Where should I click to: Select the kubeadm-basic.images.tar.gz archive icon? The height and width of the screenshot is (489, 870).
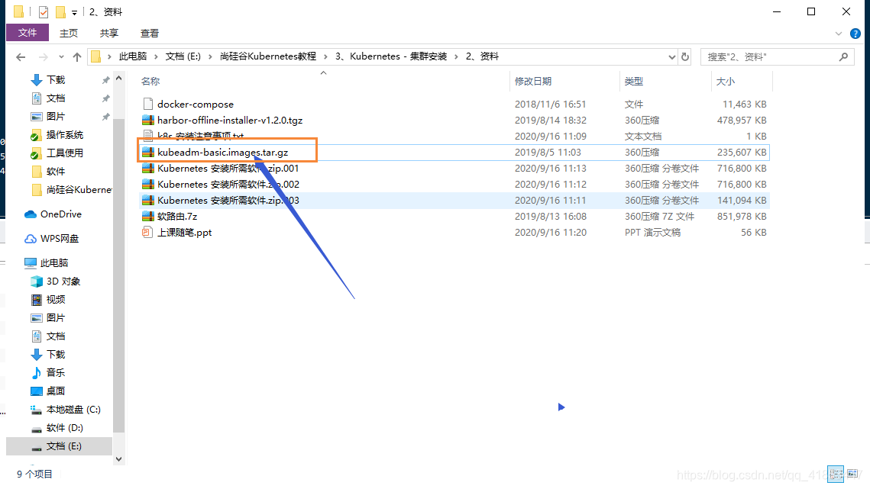pos(148,152)
